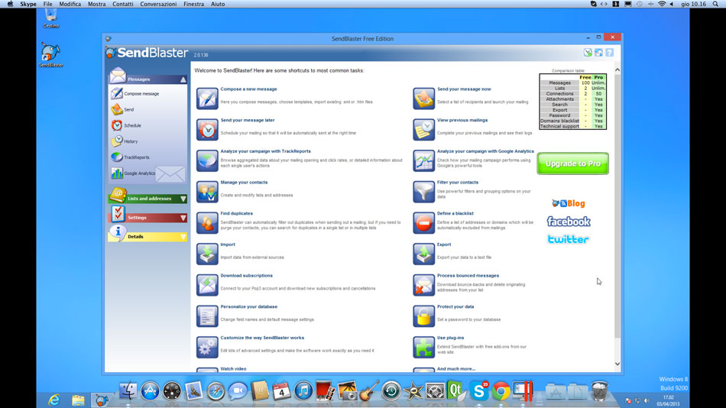The image size is (726, 408).
Task: Open Google Analytics in the sidebar
Action: 133,173
